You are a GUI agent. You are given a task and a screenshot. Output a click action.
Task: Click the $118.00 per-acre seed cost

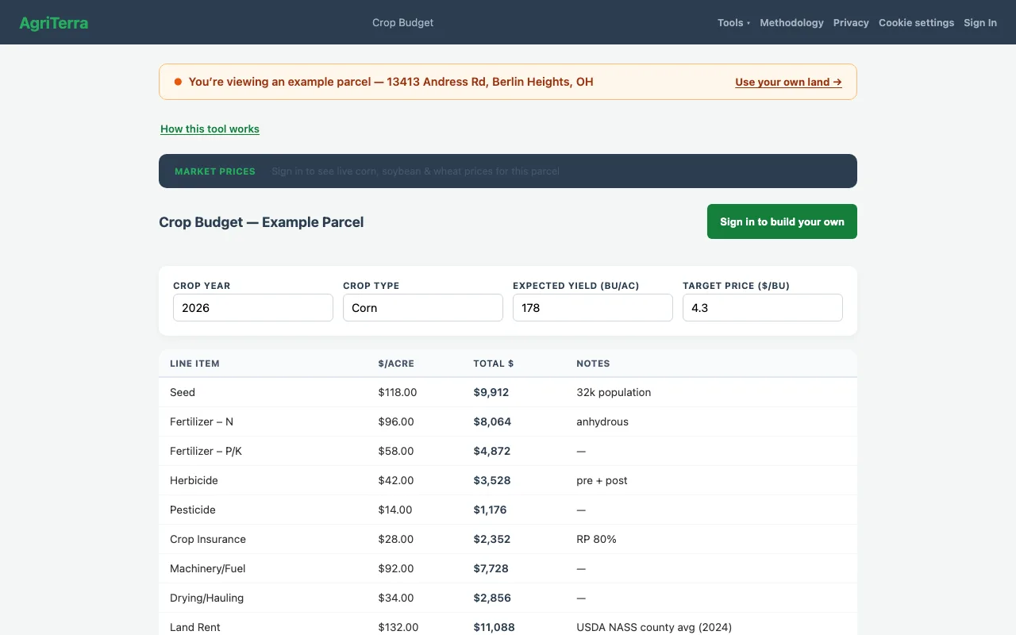click(398, 392)
